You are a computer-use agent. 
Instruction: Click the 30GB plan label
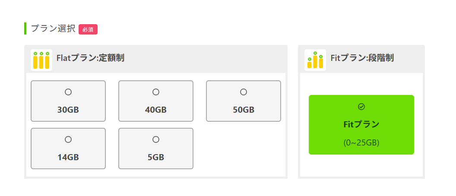click(68, 110)
